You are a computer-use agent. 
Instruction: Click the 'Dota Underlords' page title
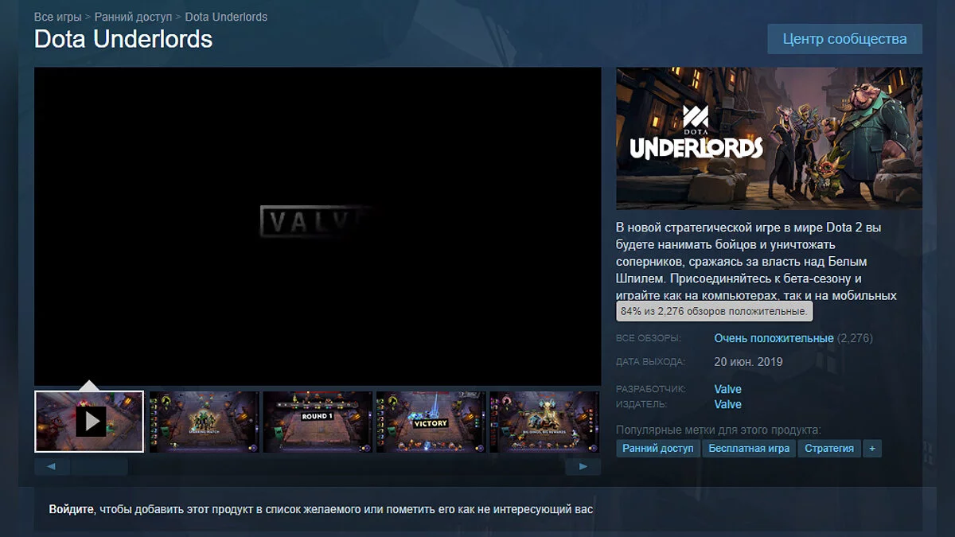point(123,39)
